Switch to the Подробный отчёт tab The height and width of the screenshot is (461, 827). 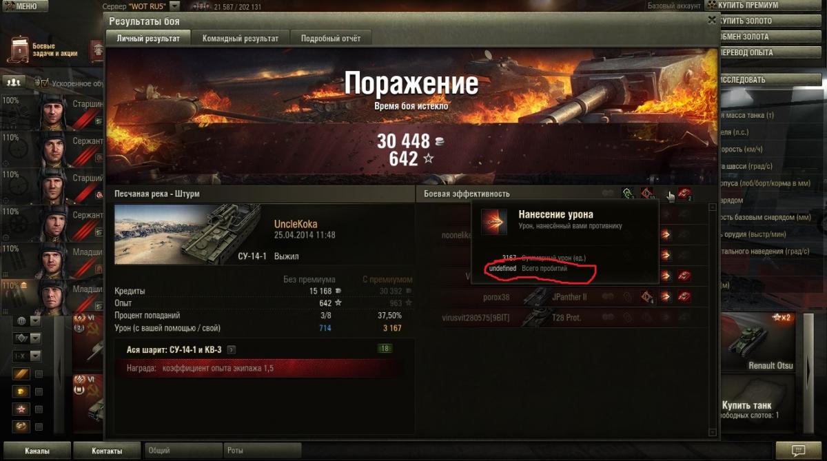coord(331,39)
